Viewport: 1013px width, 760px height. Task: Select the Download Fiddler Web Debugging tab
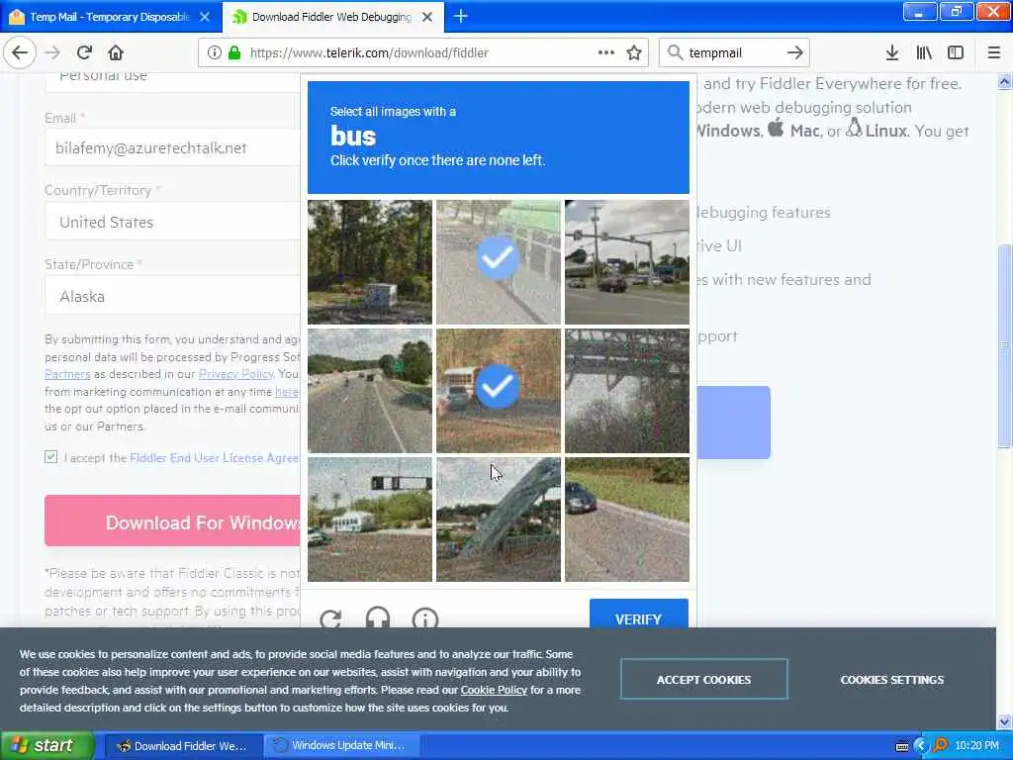tap(332, 17)
